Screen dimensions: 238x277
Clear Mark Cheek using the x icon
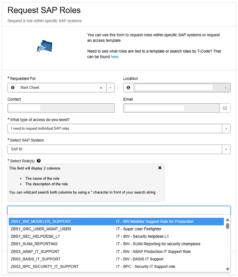(x=101, y=88)
